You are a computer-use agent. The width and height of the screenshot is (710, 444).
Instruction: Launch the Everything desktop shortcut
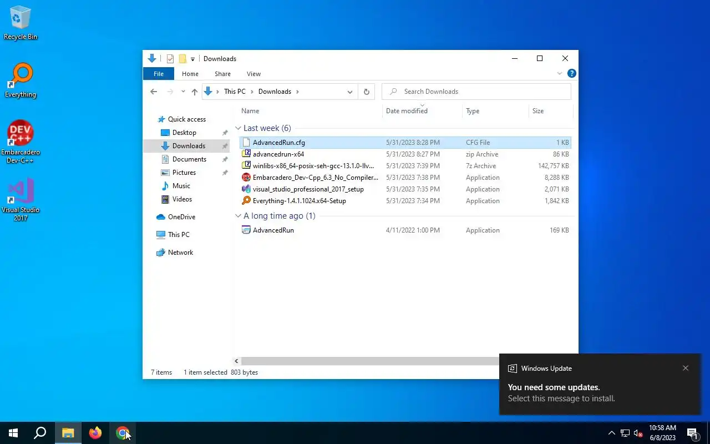coord(21,81)
